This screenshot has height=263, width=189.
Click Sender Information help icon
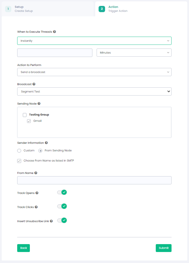pyautogui.click(x=46, y=143)
